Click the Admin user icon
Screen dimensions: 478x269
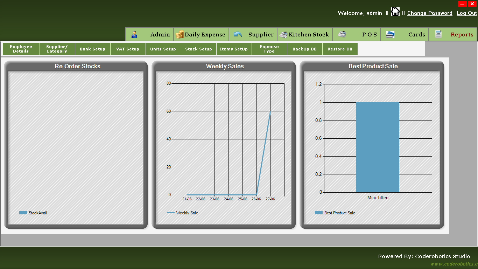[134, 34]
